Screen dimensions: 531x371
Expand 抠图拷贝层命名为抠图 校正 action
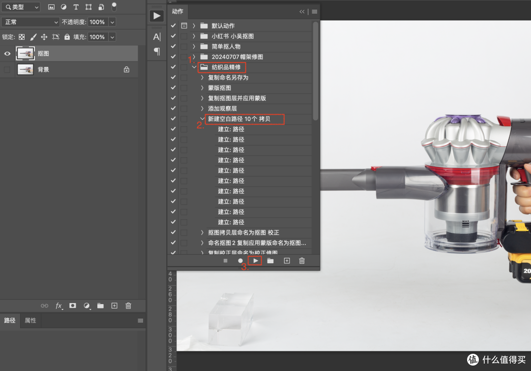tap(202, 232)
